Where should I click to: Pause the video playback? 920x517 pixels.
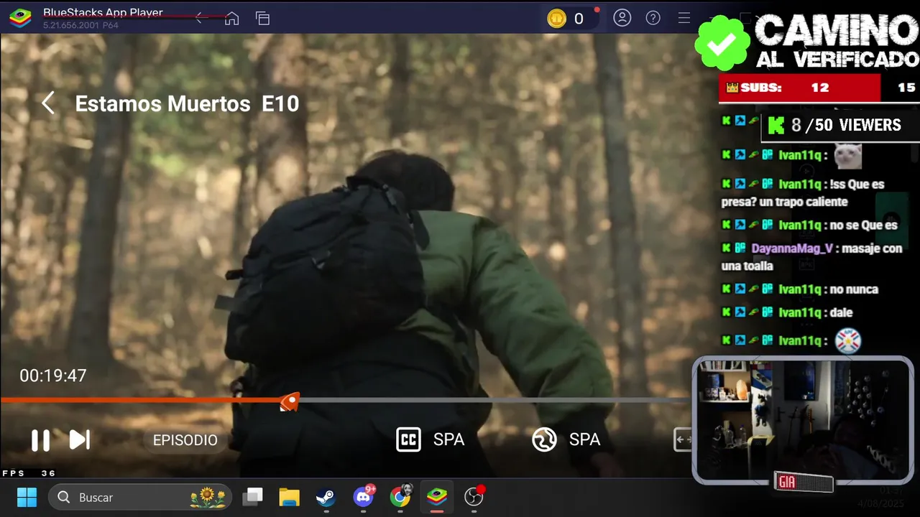click(40, 439)
